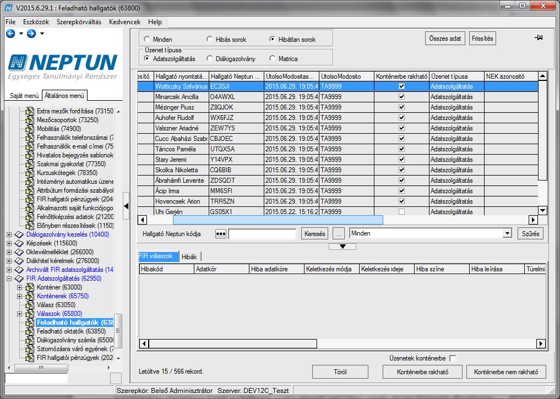Click the Kurzuskötegek (78350) item icon
Viewport: 560px width, 399px height.
(x=30, y=173)
